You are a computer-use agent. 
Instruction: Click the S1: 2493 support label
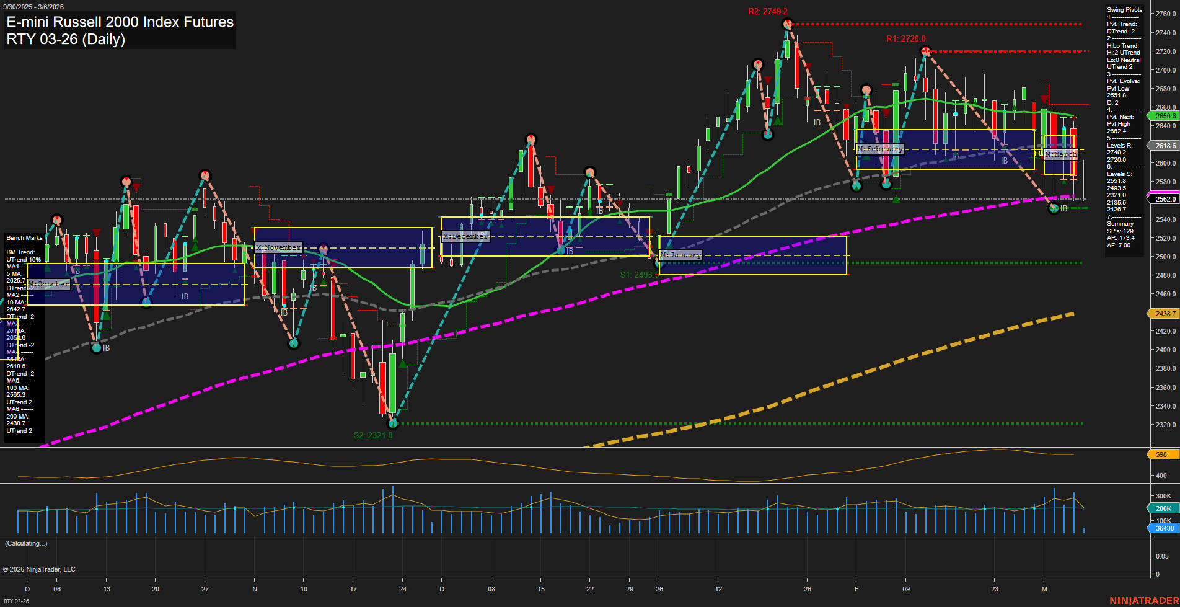pos(638,274)
